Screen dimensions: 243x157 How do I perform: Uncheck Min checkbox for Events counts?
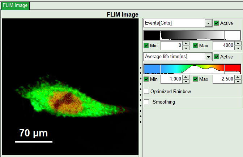(146, 45)
